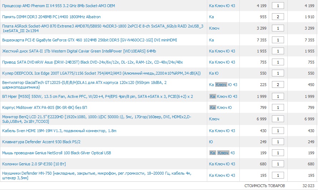
Task: Click the fan row total 450
Action: [x=311, y=85]
